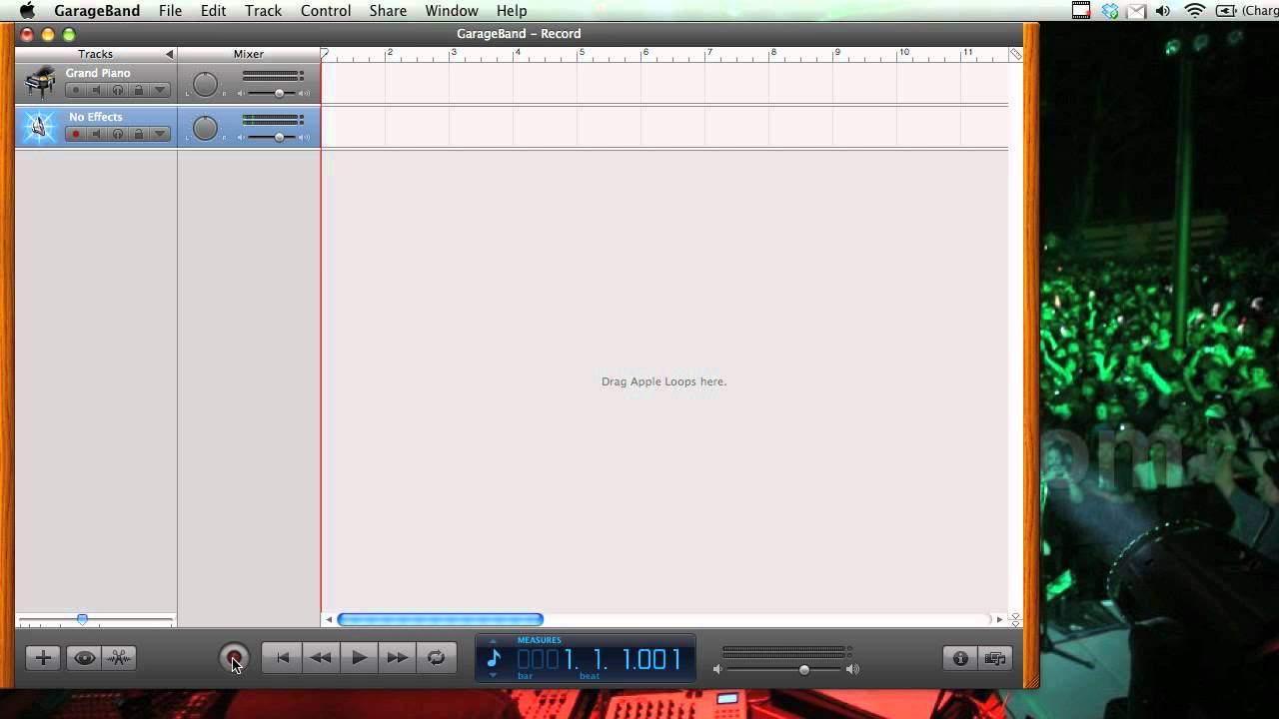Toggle cycle region loop button
This screenshot has height=719, width=1279.
coord(436,658)
